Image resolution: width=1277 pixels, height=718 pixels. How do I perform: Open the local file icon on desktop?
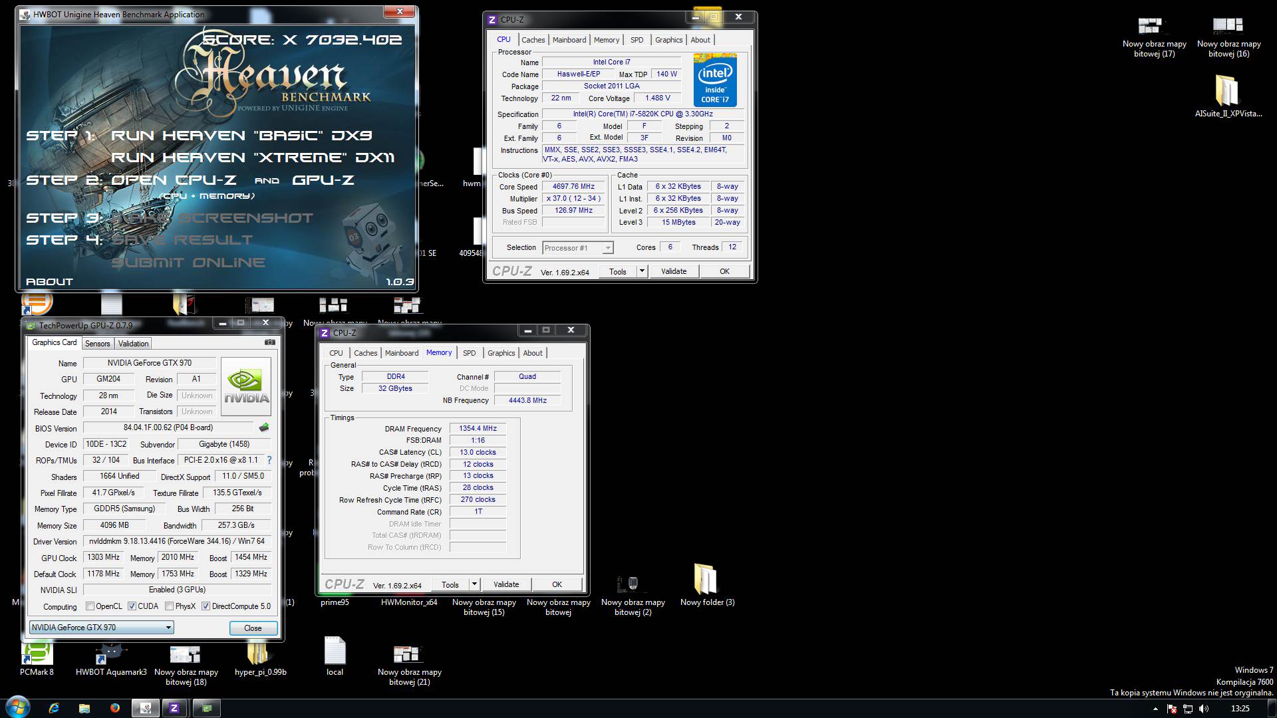point(335,656)
